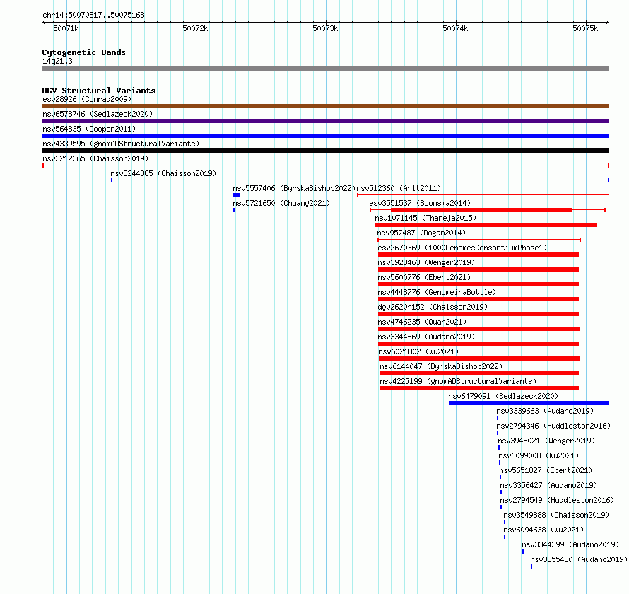Click the 50073k ruler tick label
The height and width of the screenshot is (594, 629).
[325, 28]
